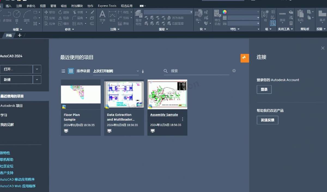The width and height of the screenshot is (327, 192).
Task: Click the 新建 button
Action: coord(16,80)
